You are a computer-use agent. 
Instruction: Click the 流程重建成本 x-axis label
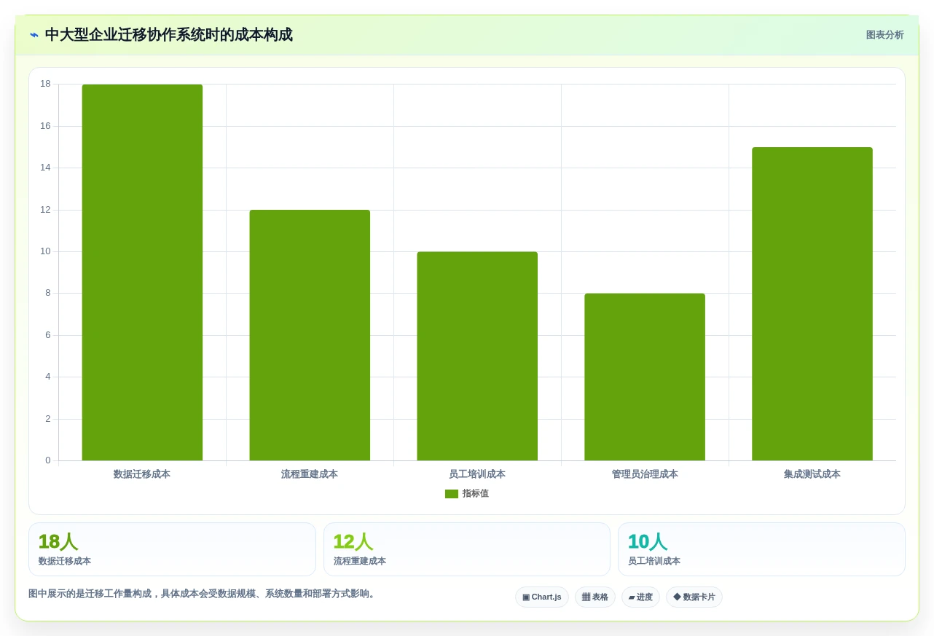pyautogui.click(x=310, y=474)
